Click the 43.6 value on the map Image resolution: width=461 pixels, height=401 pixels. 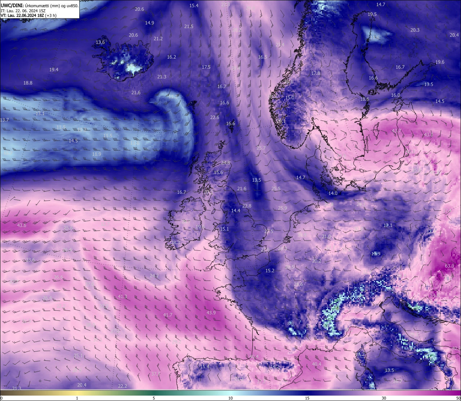click(x=22, y=225)
